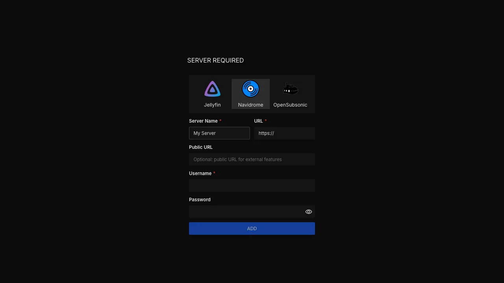Click the ADD button

pyautogui.click(x=252, y=228)
